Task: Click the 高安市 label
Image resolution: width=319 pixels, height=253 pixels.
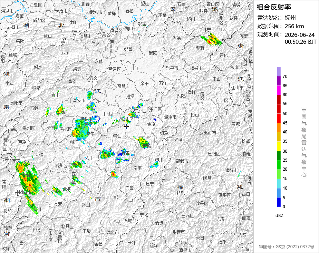Action: pyautogui.click(x=79, y=100)
